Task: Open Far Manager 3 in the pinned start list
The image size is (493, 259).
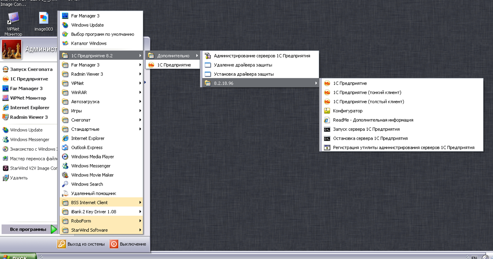Action: [28, 88]
